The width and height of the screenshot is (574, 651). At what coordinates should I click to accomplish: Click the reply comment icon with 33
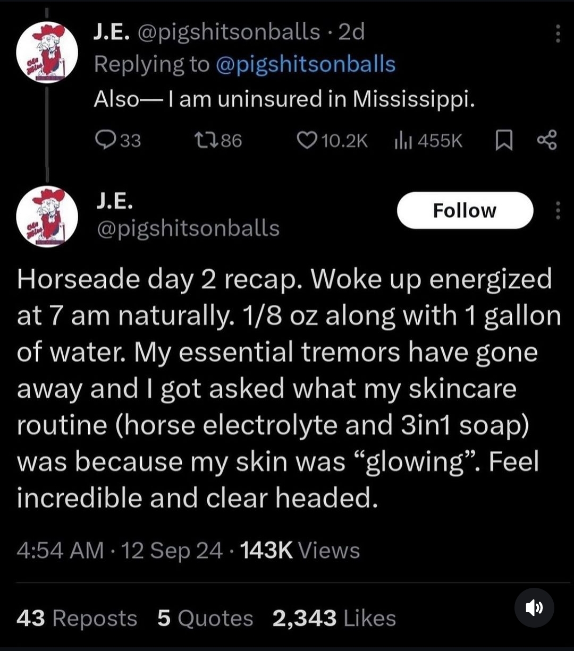(103, 140)
